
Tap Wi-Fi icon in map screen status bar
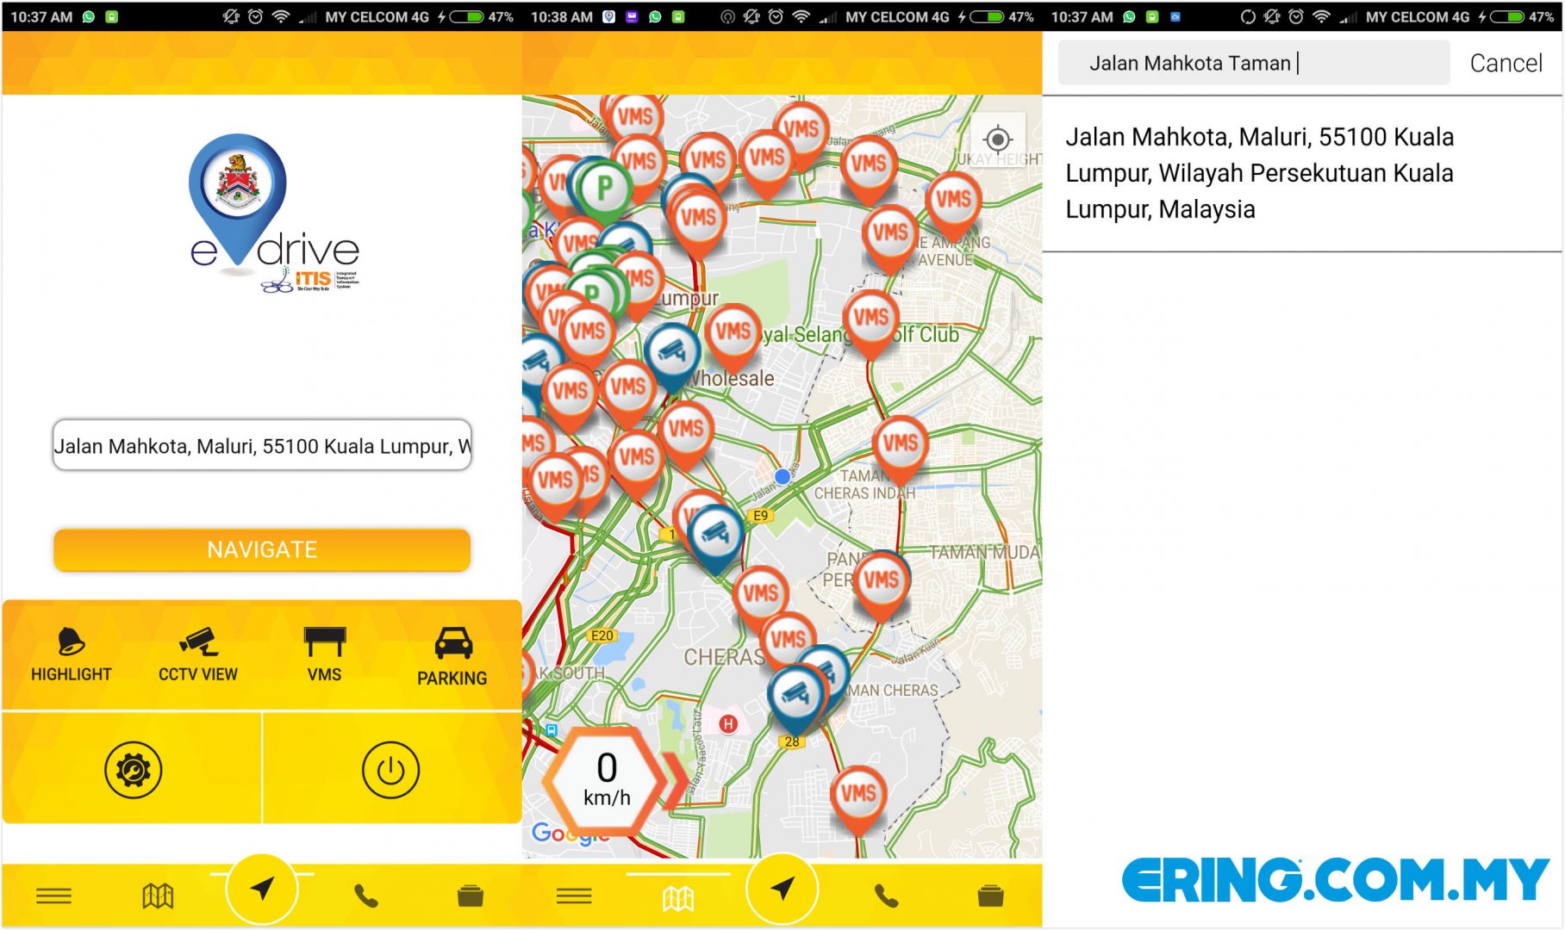point(801,16)
